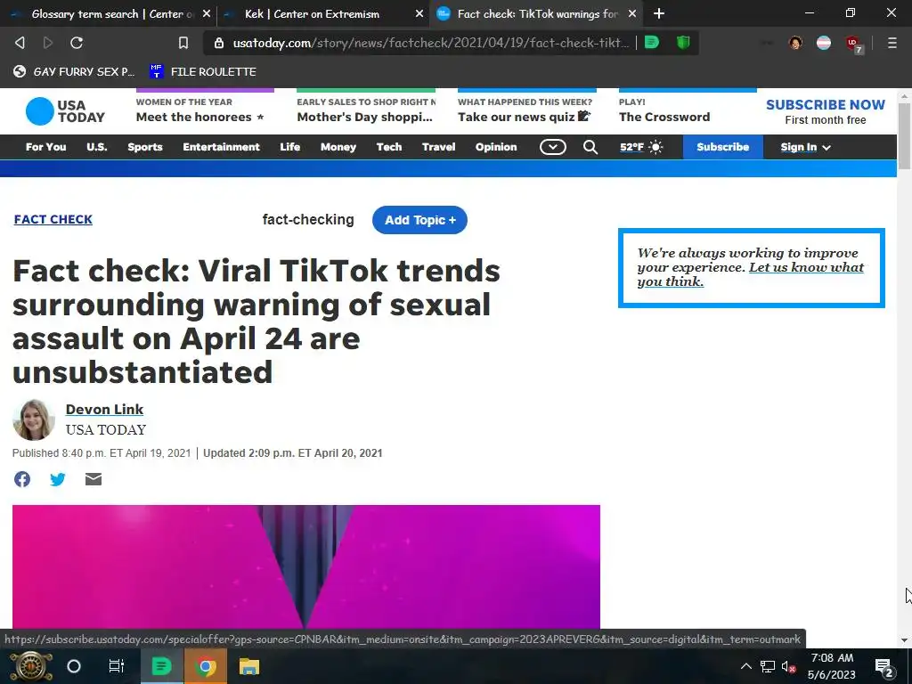
Task: Open the FACT CHECK link
Action: coord(53,219)
